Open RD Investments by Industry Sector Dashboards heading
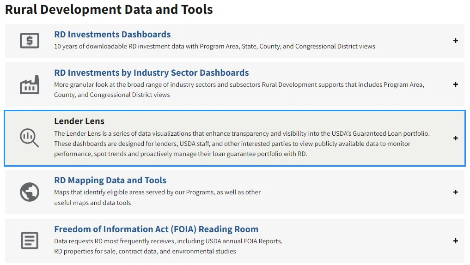 [151, 73]
